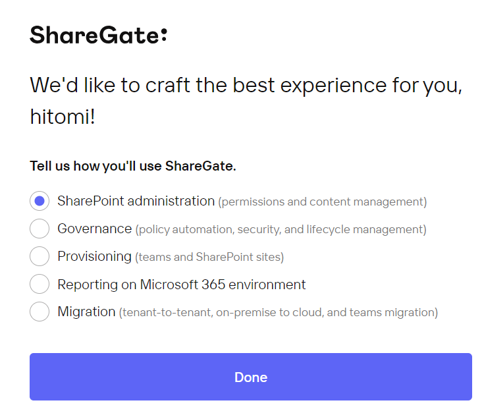
Task: Click the 'Provisioning' label text
Action: click(x=94, y=257)
